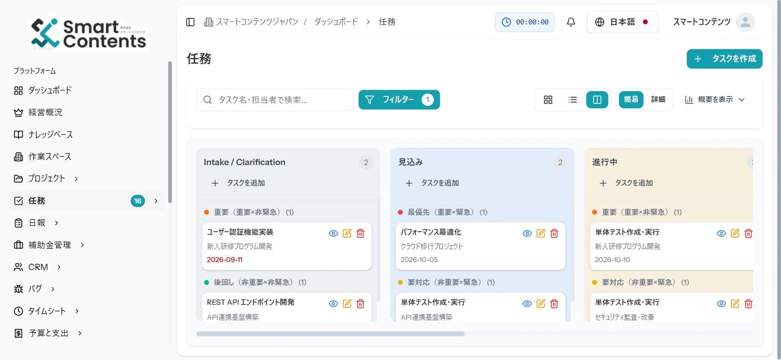Click the timer clock 00:00:00
Screen dimensions: 781x360
(525, 22)
